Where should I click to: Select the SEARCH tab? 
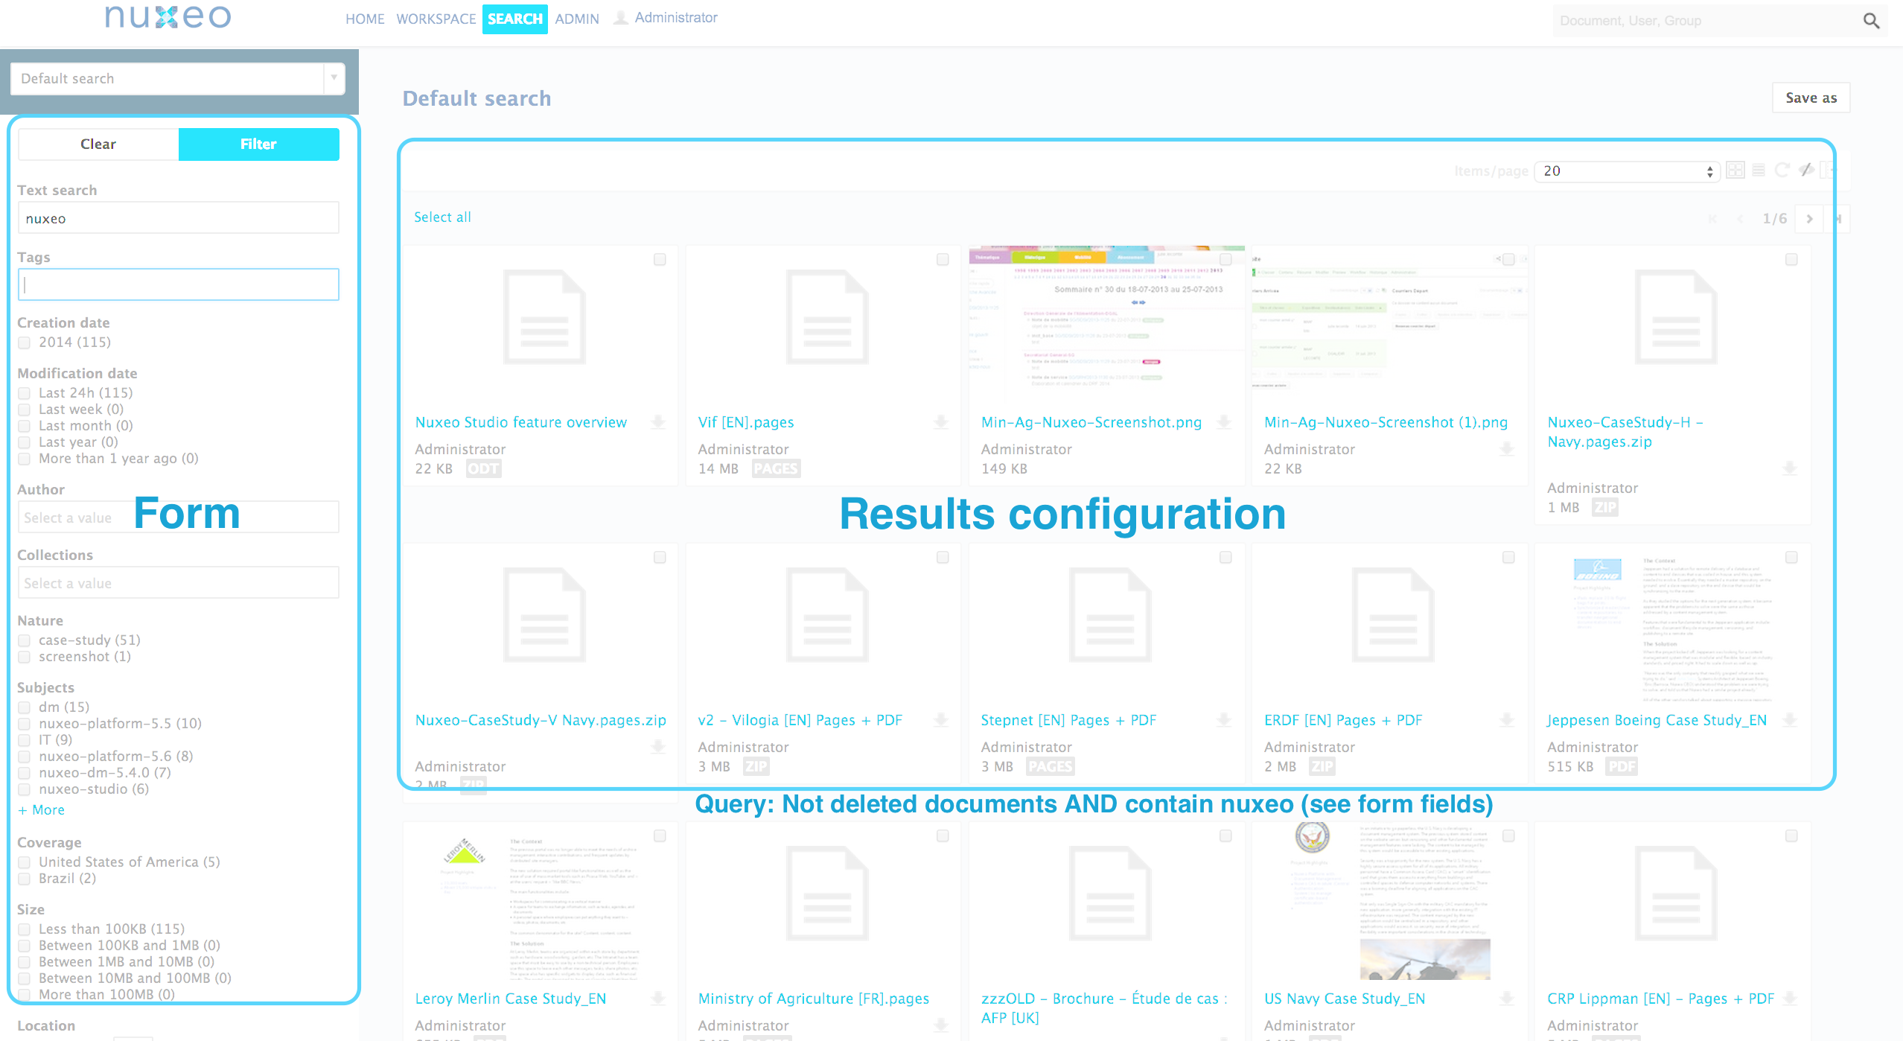click(515, 19)
